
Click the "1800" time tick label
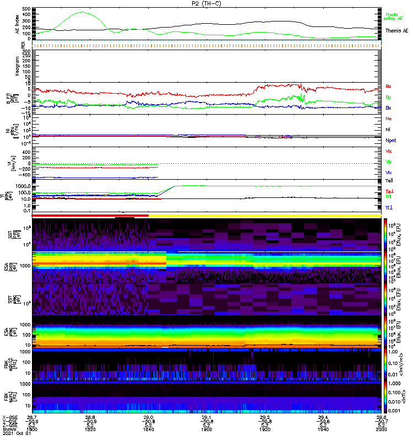pyautogui.click(x=32, y=429)
